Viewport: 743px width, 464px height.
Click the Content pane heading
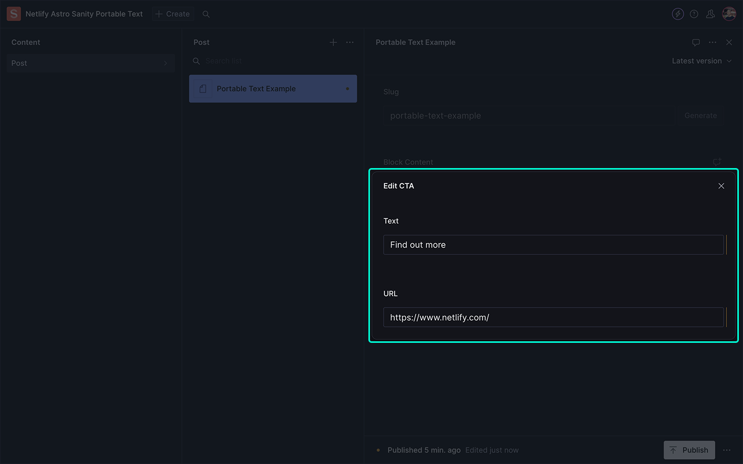(x=26, y=42)
